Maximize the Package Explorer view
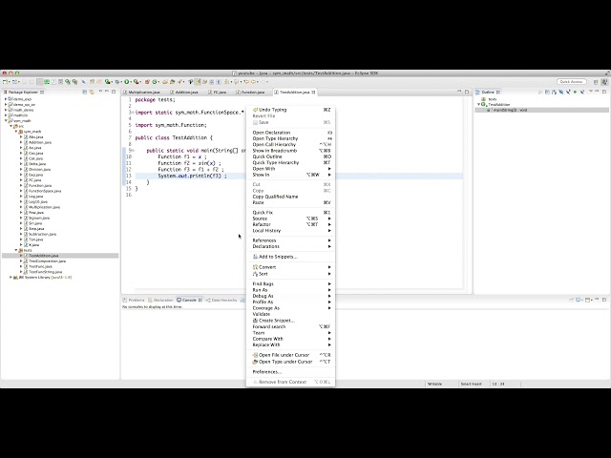This screenshot has height=458, width=611. coord(114,92)
